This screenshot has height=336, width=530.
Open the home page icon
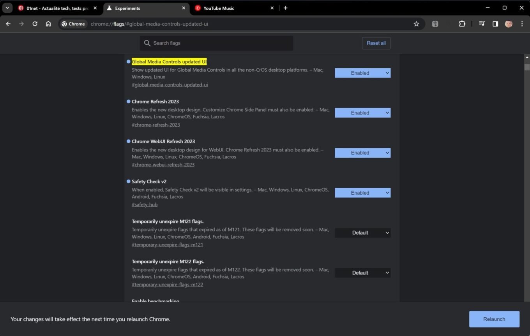tap(48, 24)
